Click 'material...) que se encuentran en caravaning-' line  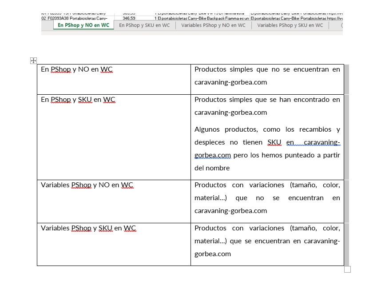(267, 241)
